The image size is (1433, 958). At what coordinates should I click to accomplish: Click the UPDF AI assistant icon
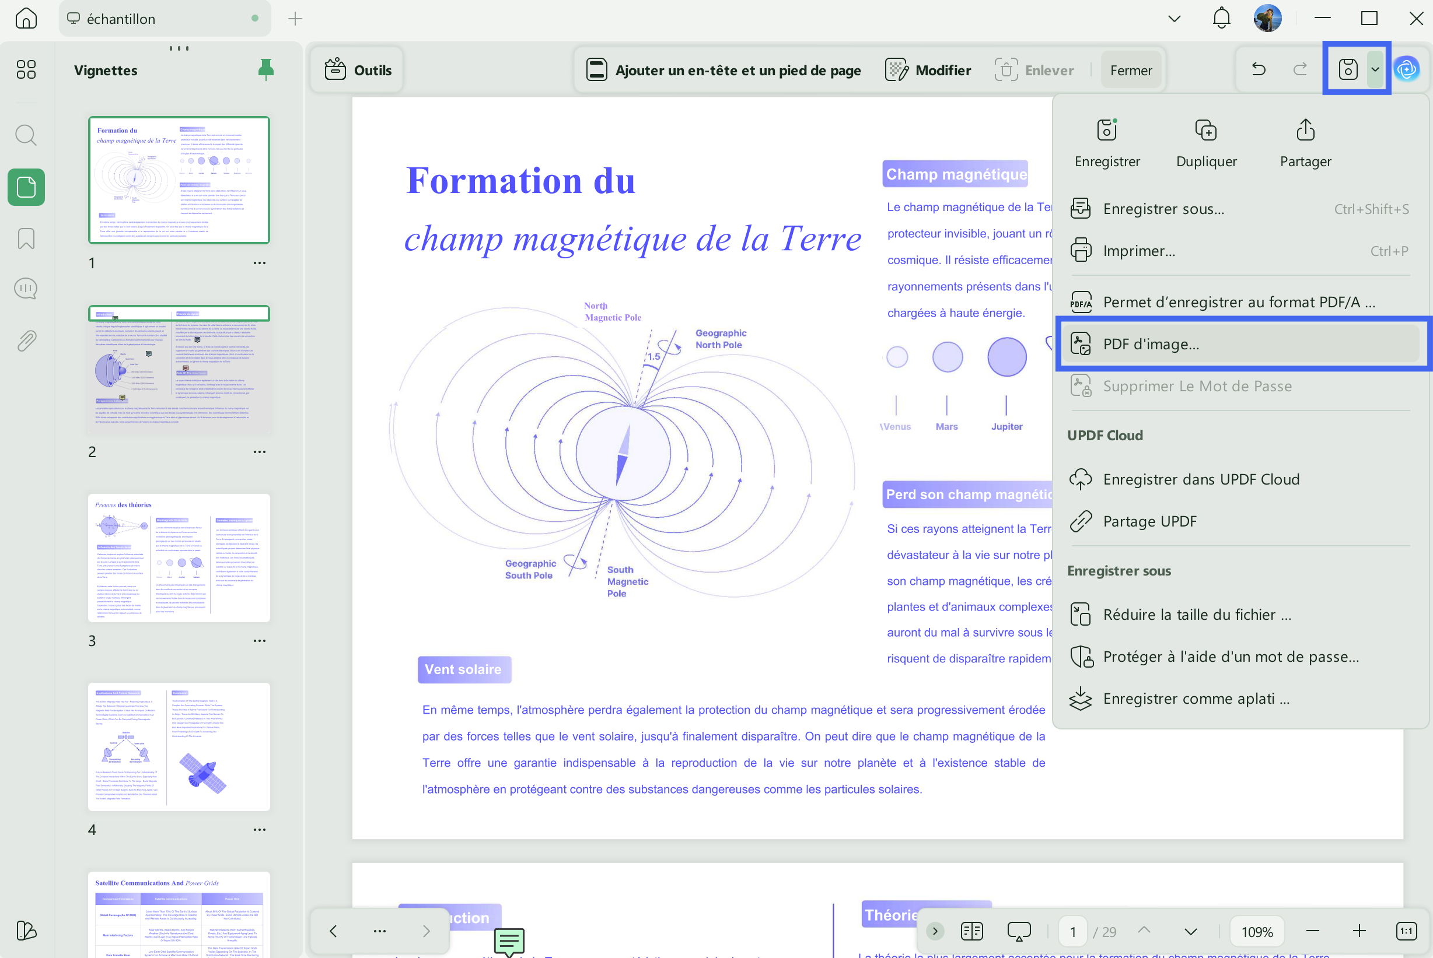coord(1407,69)
